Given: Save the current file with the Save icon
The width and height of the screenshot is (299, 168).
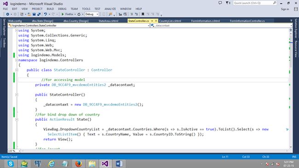Looking at the screenshot, I should click(34, 14).
